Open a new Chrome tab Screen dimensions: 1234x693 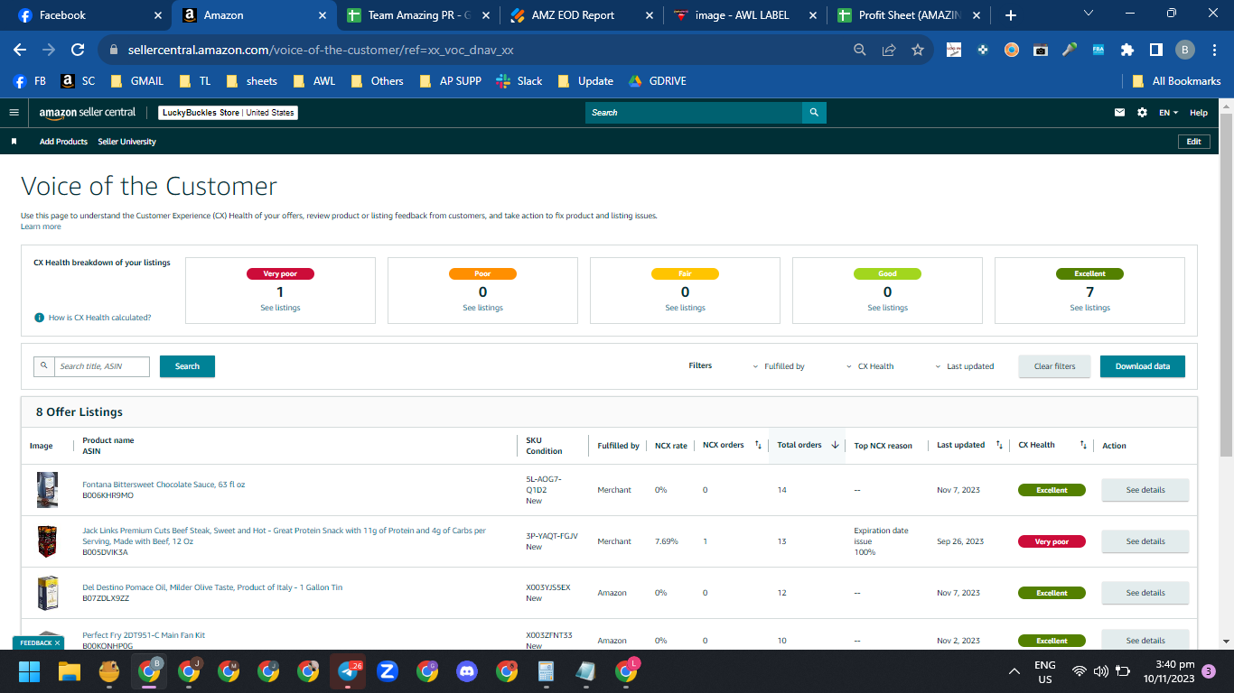point(1011,15)
